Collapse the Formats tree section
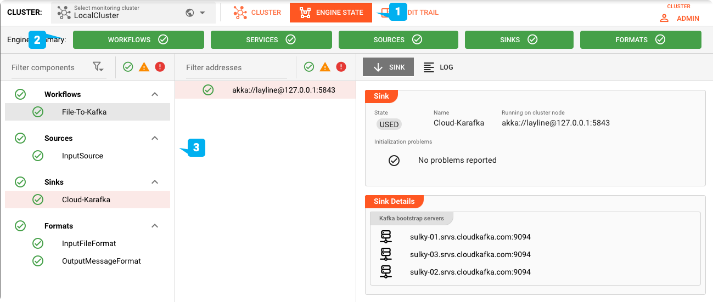Viewport: 713px width, 302px height. (155, 226)
